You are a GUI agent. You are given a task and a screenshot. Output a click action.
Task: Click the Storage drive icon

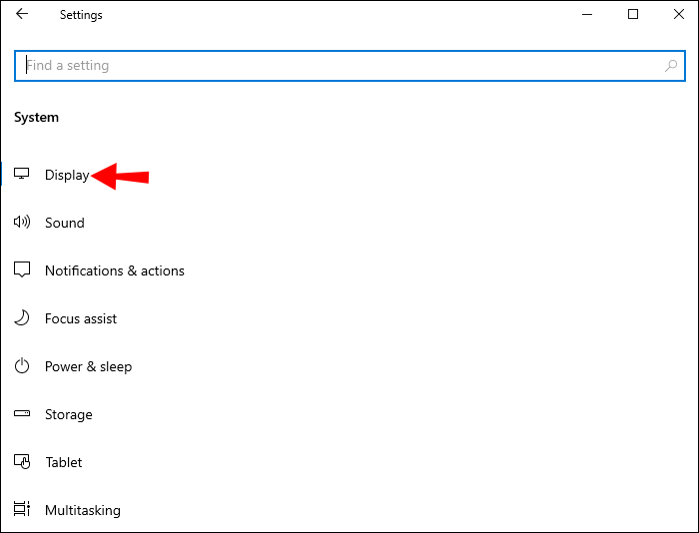22,413
